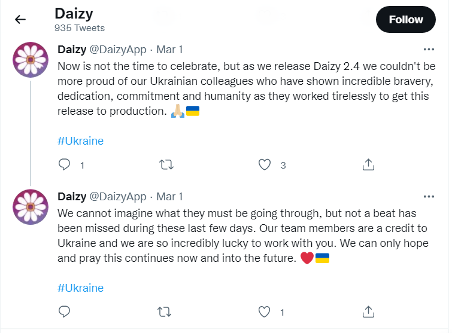Click Mar 1 timestamp on second tweet

pyautogui.click(x=169, y=196)
